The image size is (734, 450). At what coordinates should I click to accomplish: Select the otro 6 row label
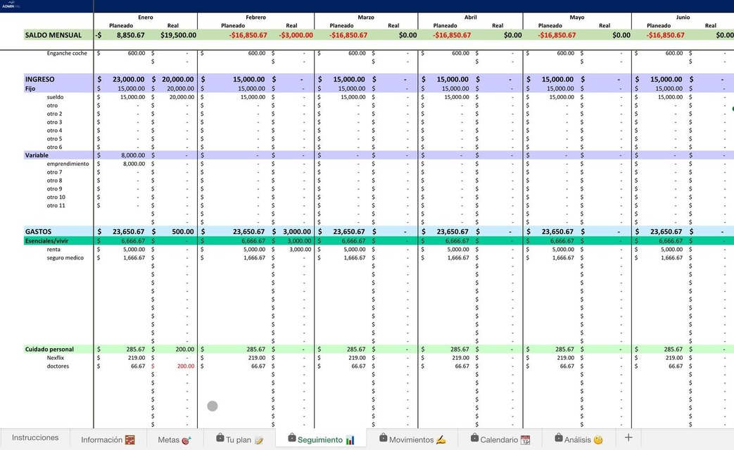pyautogui.click(x=54, y=147)
